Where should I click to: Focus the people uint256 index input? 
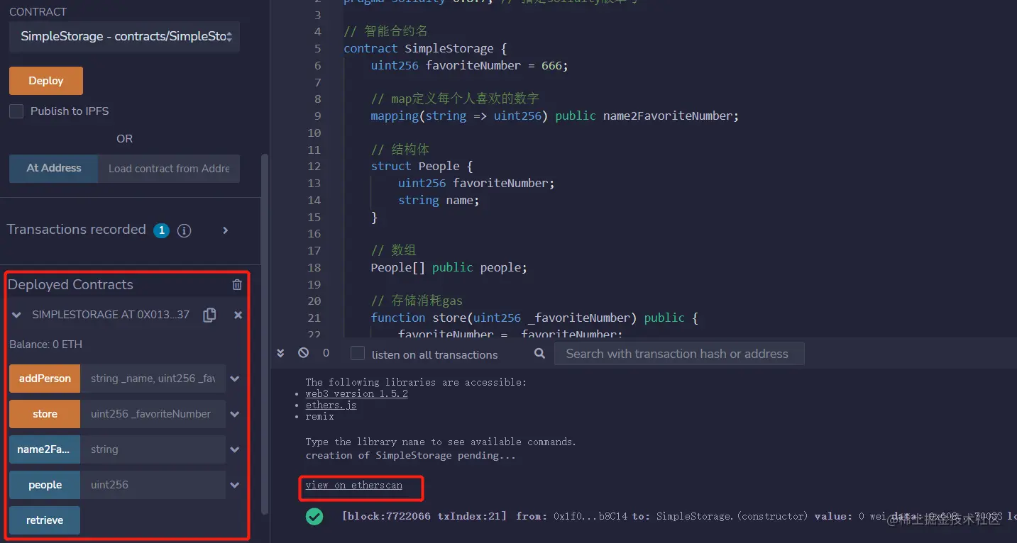(x=153, y=485)
